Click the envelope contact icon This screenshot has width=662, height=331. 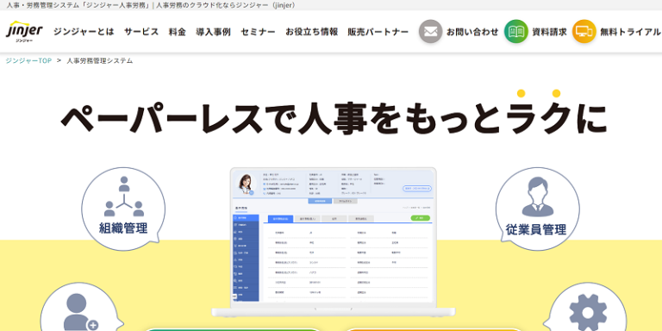[x=430, y=32]
